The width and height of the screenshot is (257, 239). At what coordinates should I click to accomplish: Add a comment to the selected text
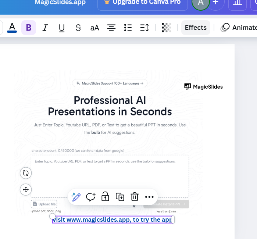click(x=91, y=197)
